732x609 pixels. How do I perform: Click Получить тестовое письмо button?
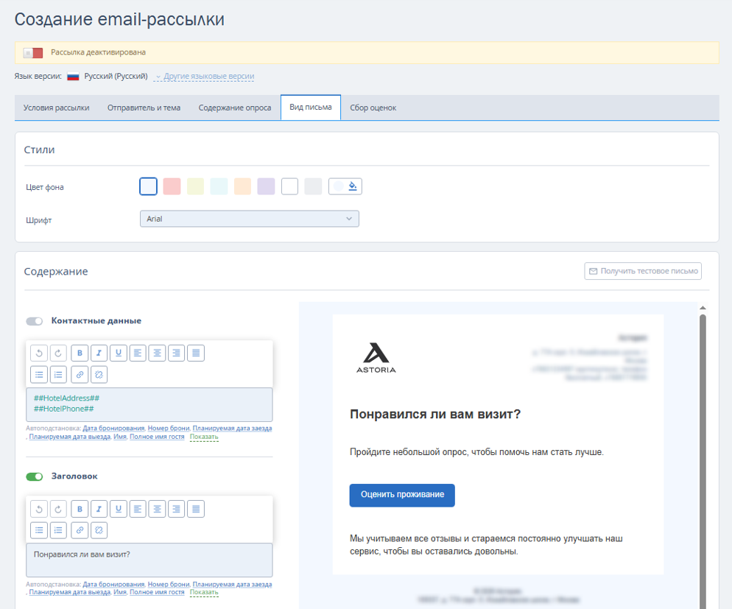coord(643,271)
